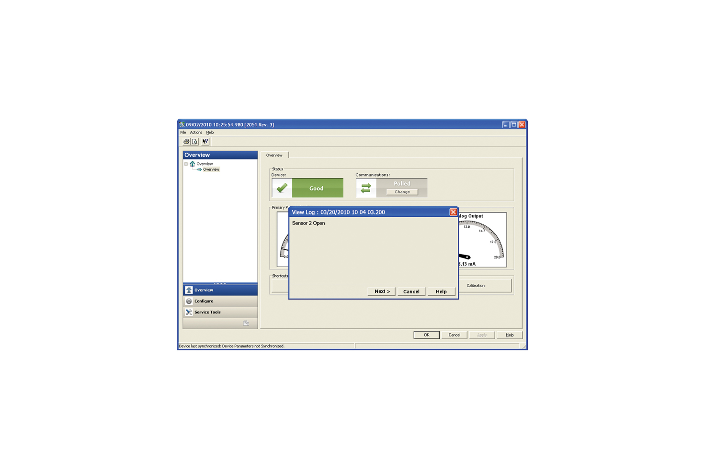This screenshot has width=705, height=469.
Task: Click the green Good device status indicator
Action: [x=317, y=188]
